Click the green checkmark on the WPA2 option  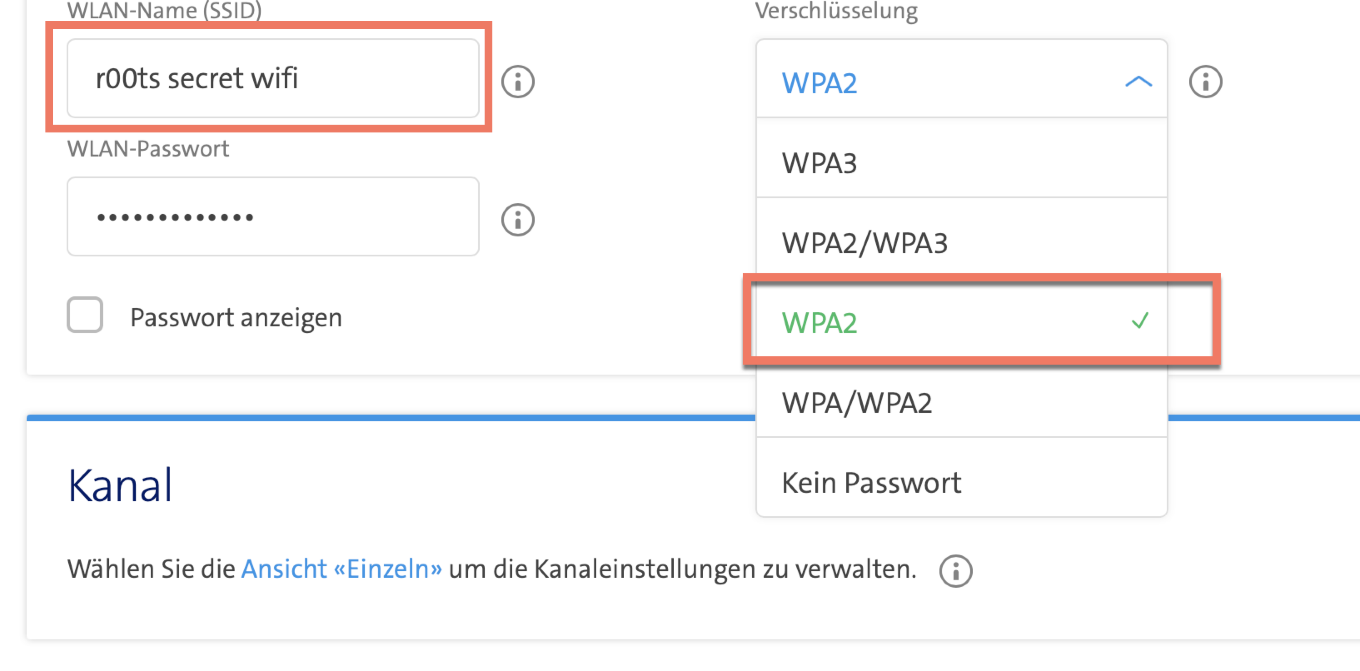(x=1140, y=321)
